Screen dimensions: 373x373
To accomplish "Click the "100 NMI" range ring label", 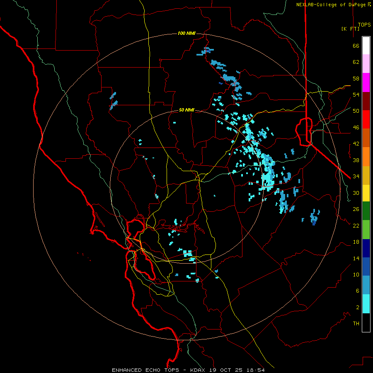I will tap(186, 33).
